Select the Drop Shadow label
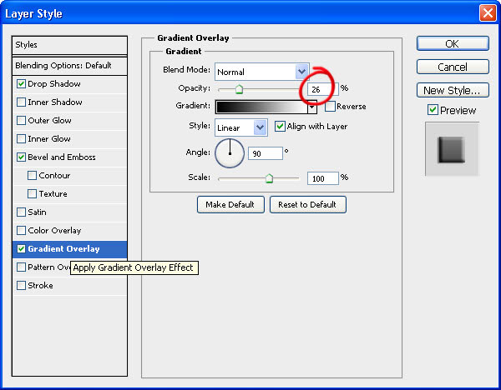Image resolution: width=501 pixels, height=390 pixels. 54,84
